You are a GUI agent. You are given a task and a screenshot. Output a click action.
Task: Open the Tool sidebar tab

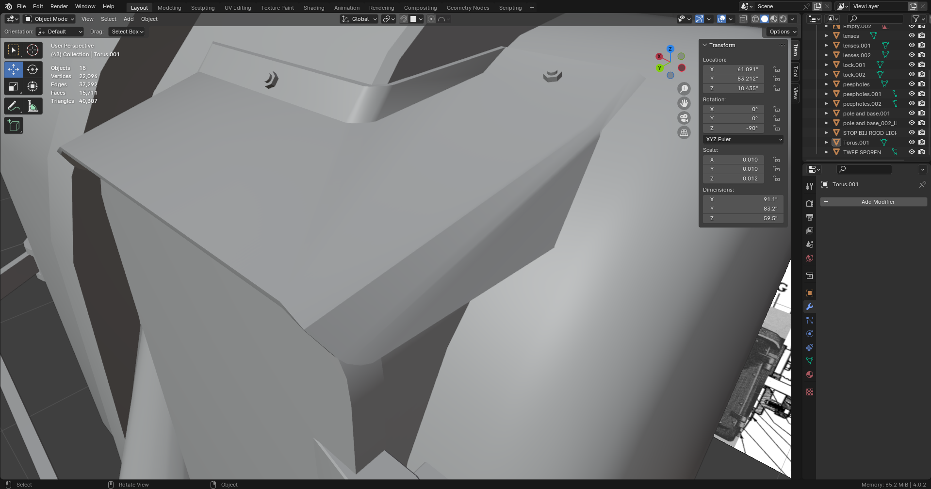(x=795, y=72)
